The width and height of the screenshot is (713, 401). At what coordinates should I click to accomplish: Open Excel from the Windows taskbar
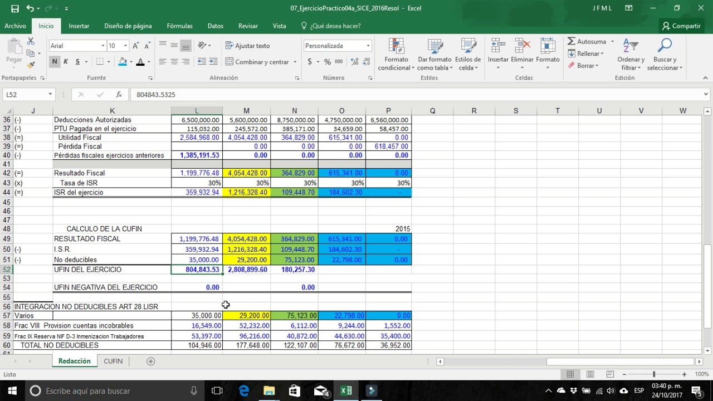click(x=346, y=390)
